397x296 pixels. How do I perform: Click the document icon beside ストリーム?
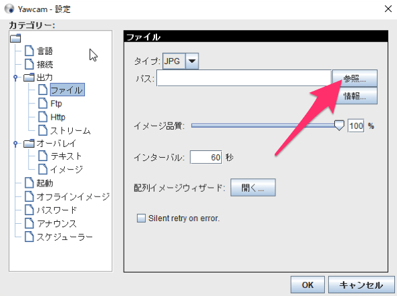tap(43, 130)
